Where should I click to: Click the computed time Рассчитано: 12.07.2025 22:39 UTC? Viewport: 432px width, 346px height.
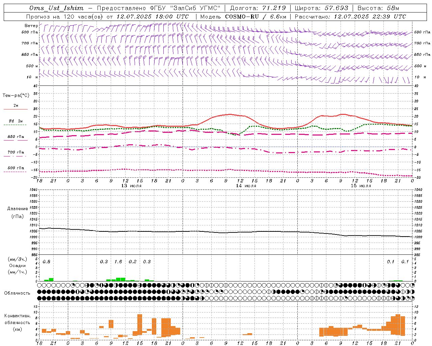[350, 17]
